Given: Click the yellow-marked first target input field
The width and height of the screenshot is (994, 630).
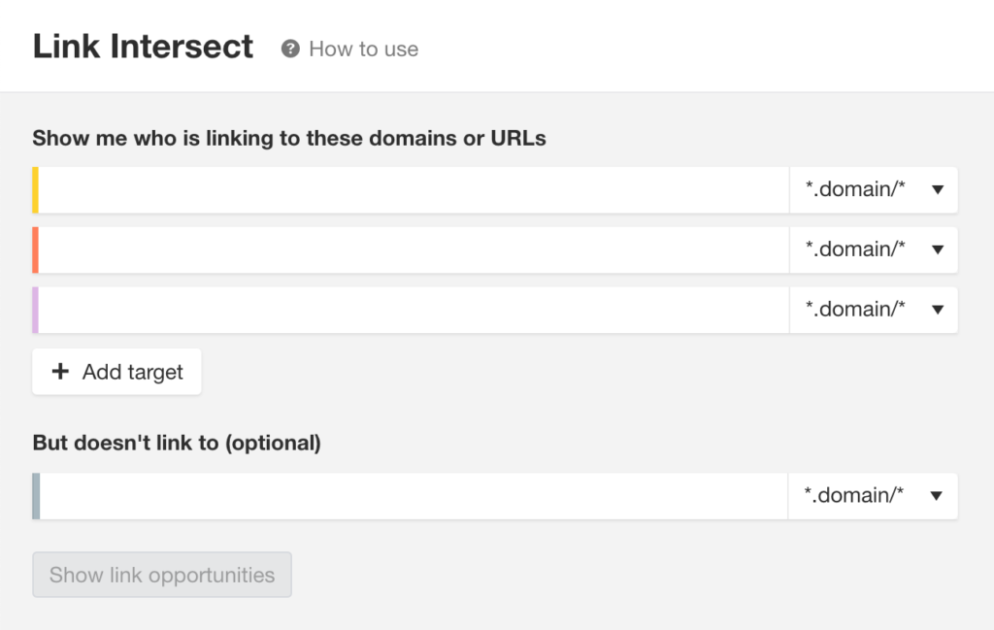Looking at the screenshot, I should pyautogui.click(x=414, y=189).
